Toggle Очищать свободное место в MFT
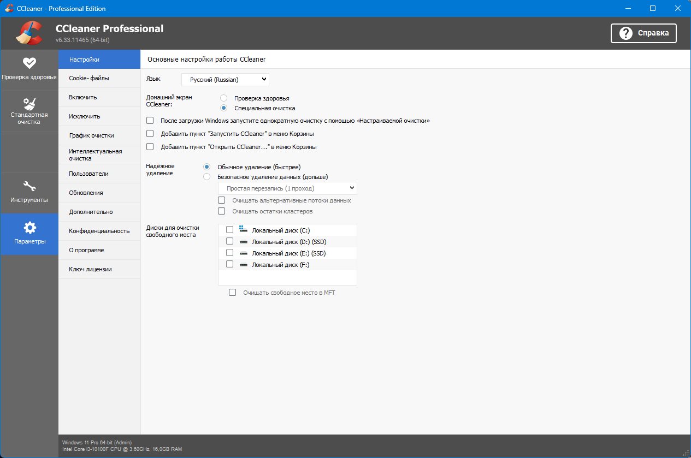 (233, 293)
